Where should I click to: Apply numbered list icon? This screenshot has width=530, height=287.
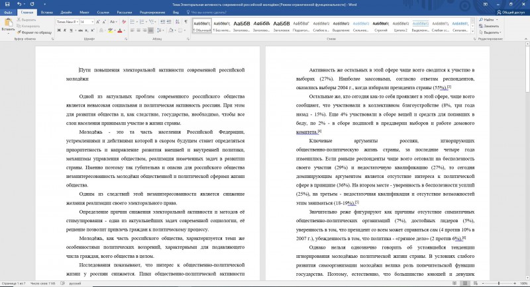(x=142, y=22)
